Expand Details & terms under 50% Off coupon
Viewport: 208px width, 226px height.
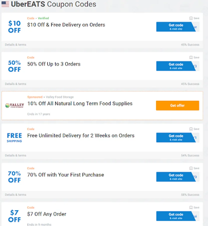tap(16, 84)
